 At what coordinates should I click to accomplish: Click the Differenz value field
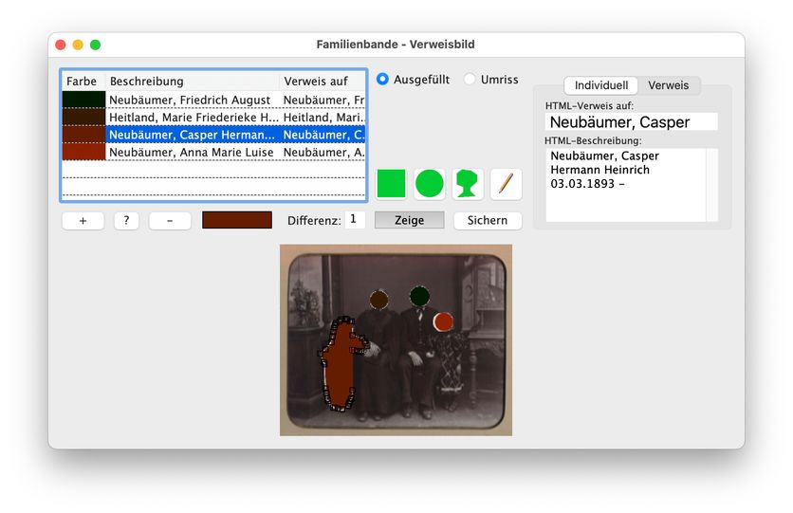(x=354, y=219)
